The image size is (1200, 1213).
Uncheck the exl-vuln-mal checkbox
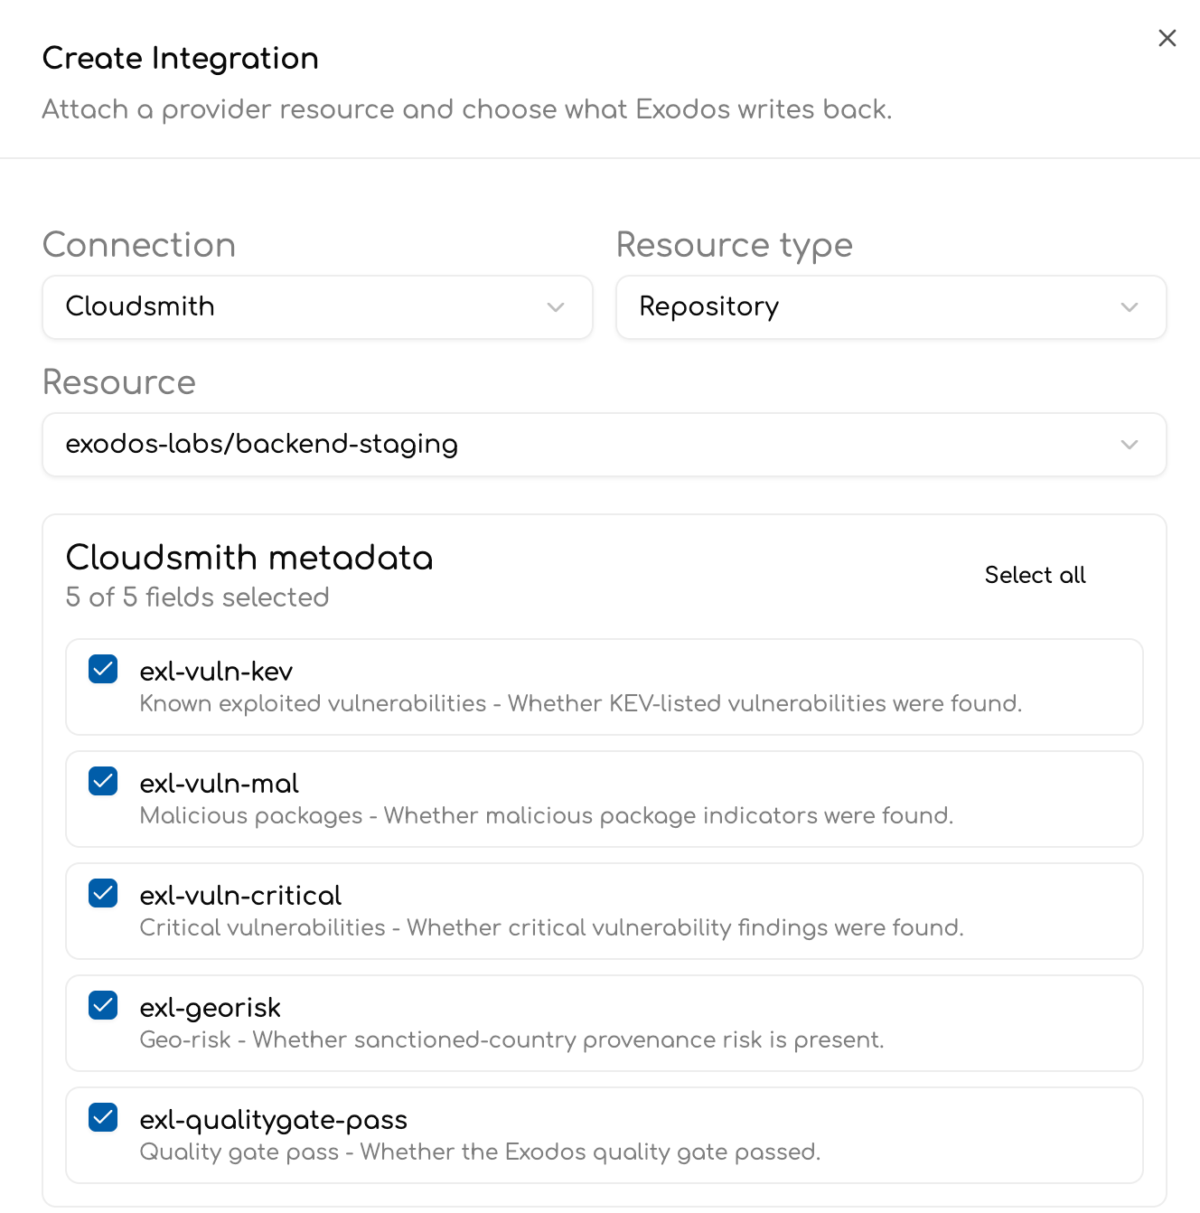(103, 781)
